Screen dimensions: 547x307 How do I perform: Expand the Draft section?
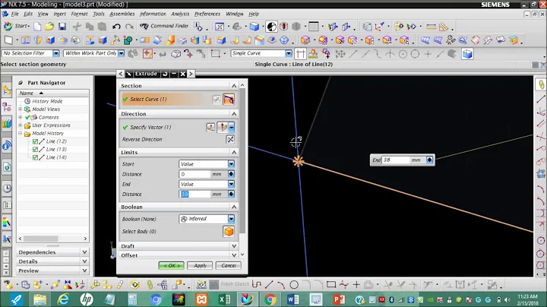point(234,246)
